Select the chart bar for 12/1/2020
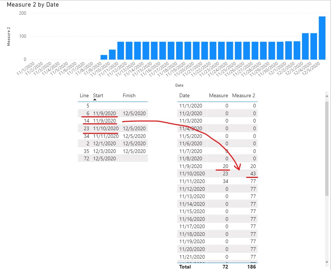 tap(288, 50)
